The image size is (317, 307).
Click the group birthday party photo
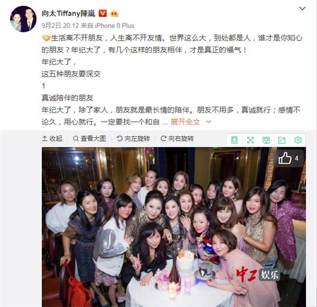(x=174, y=227)
